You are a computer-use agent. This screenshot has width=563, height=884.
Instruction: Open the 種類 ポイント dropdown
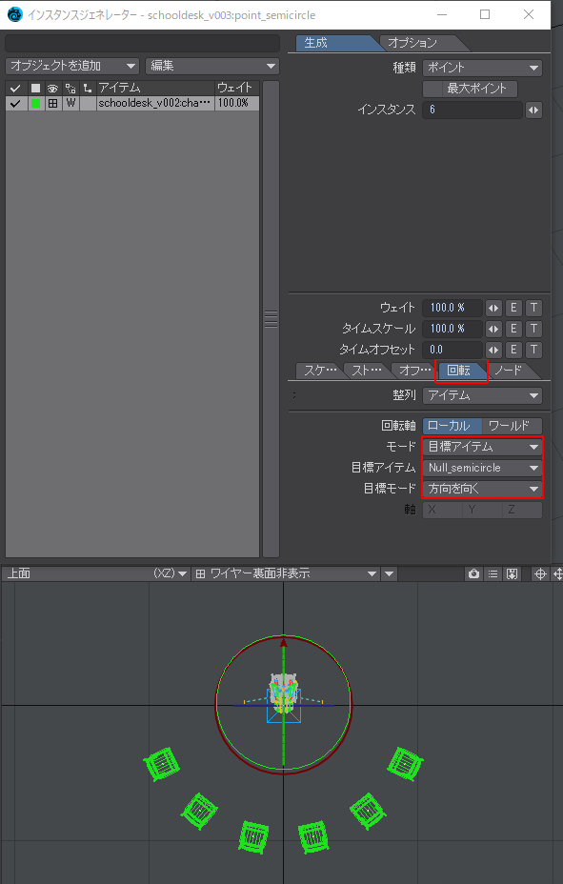482,68
